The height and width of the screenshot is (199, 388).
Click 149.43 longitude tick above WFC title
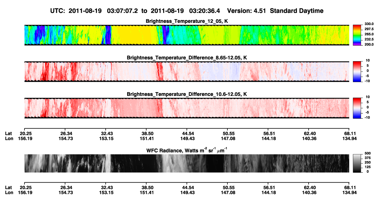(187, 138)
